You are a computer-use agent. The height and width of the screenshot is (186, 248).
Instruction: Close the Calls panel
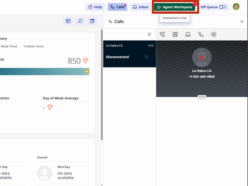point(242,21)
